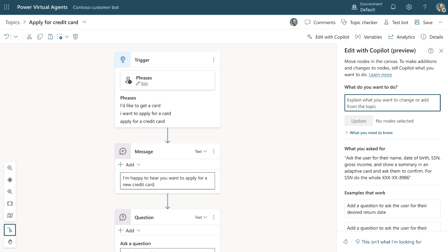Zoom out of the authoring canvas
The width and height of the screenshot is (448, 252).
(x=10, y=168)
